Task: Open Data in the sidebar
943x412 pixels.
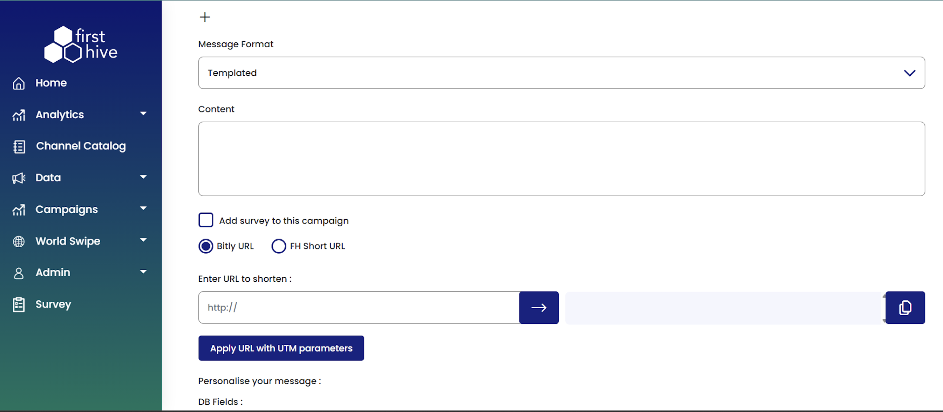Action: 48,178
